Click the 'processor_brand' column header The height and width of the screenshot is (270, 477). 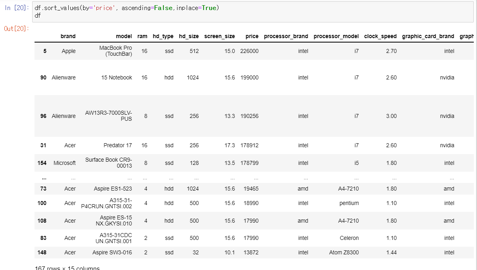pyautogui.click(x=286, y=36)
